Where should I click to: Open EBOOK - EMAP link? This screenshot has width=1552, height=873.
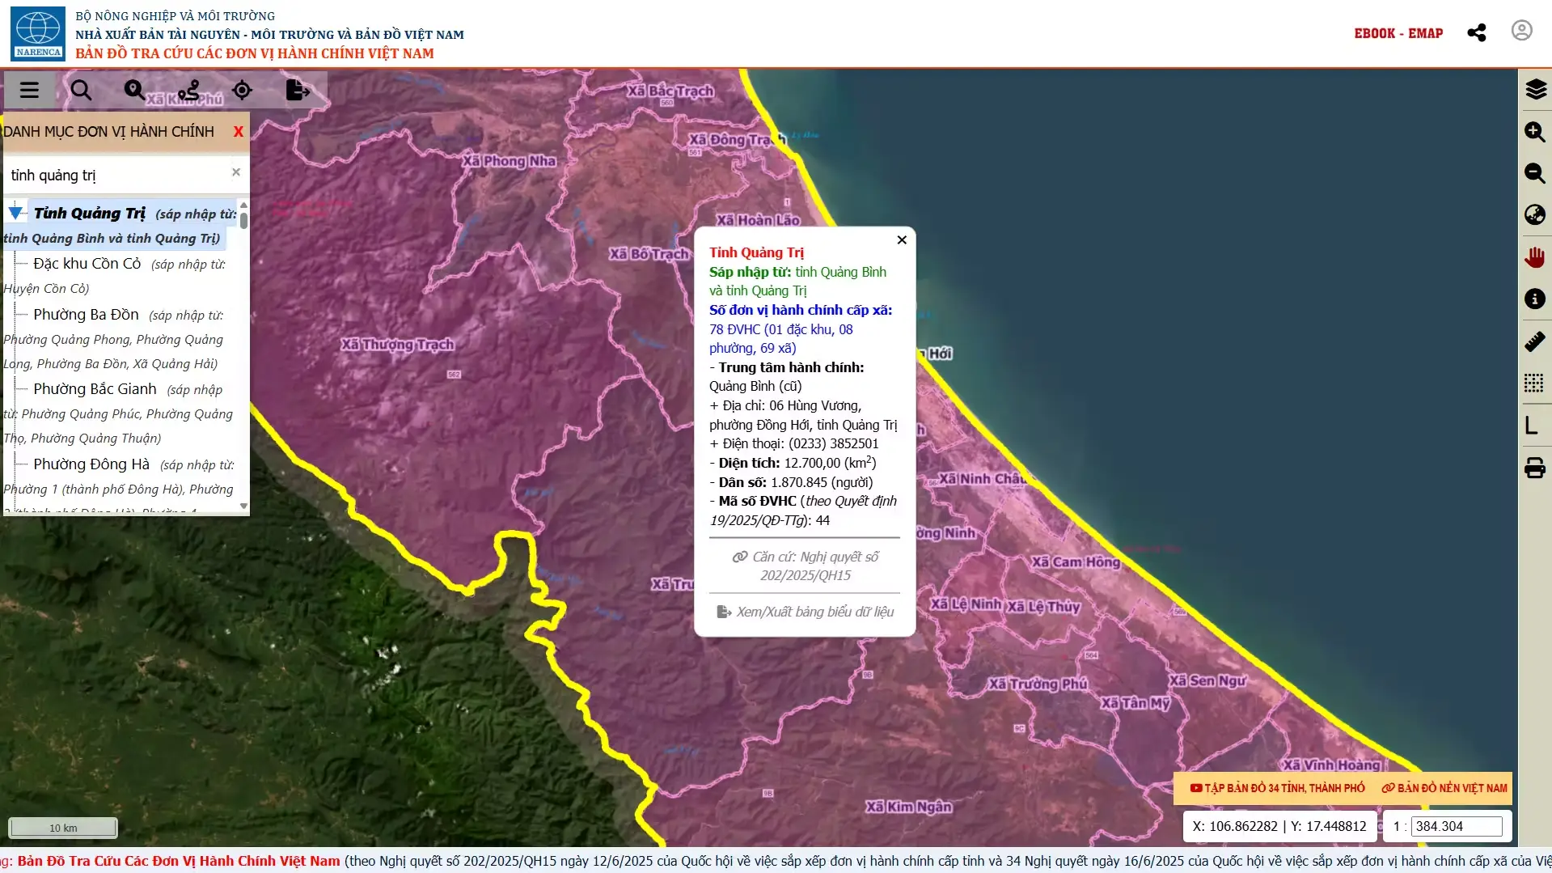[x=1398, y=33]
